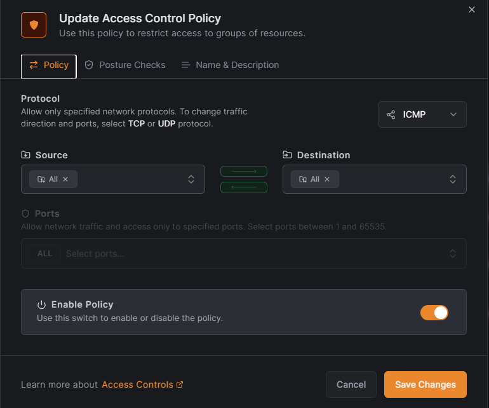Toggle the destination-to-source direction arrow

click(244, 187)
